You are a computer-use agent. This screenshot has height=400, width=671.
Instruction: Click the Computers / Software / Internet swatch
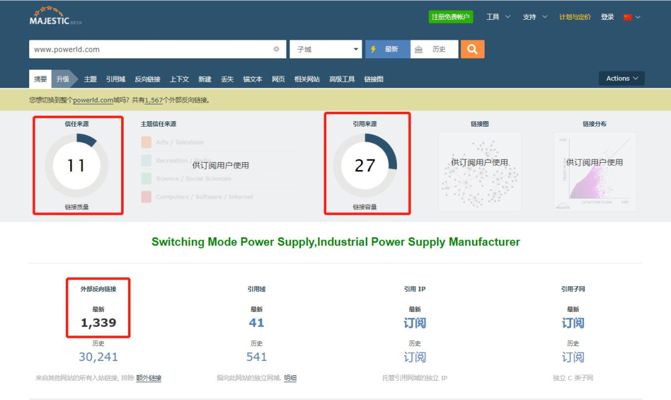click(x=147, y=197)
